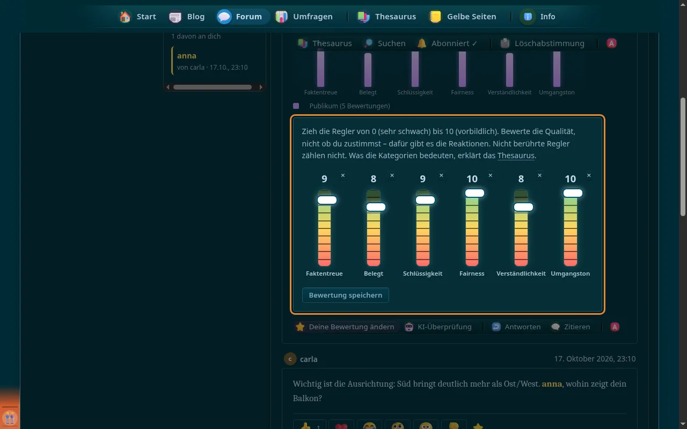
Task: Click the page's vertical scrollbar thumb
Action: click(x=683, y=157)
